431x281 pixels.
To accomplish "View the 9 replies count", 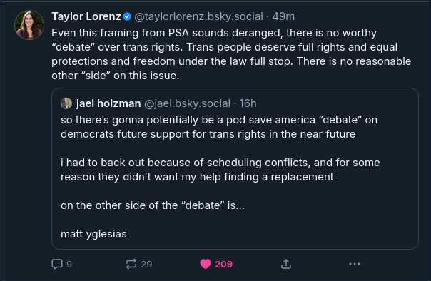I will (69, 265).
